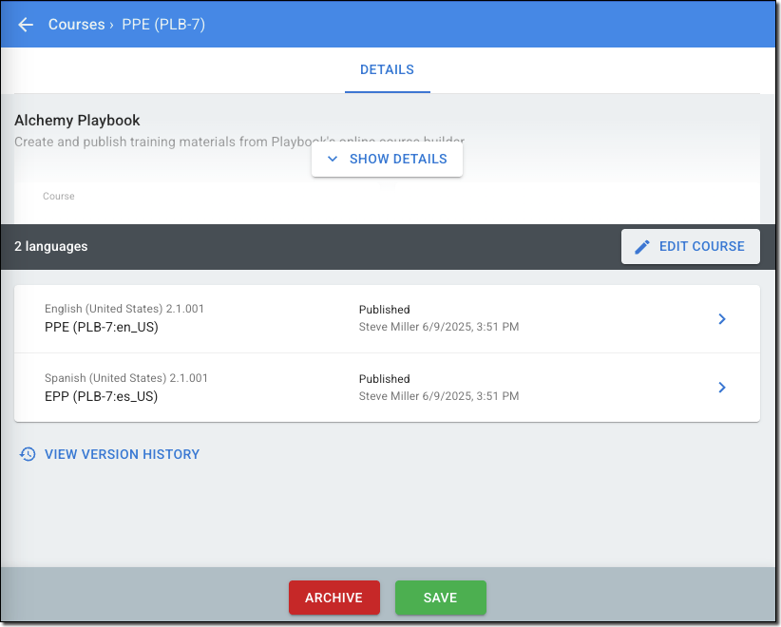Click Published status of English version

pos(385,310)
